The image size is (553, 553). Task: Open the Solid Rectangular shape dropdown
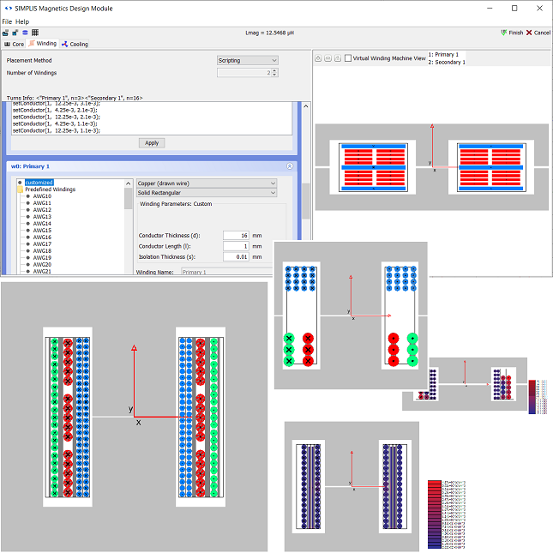(207, 193)
